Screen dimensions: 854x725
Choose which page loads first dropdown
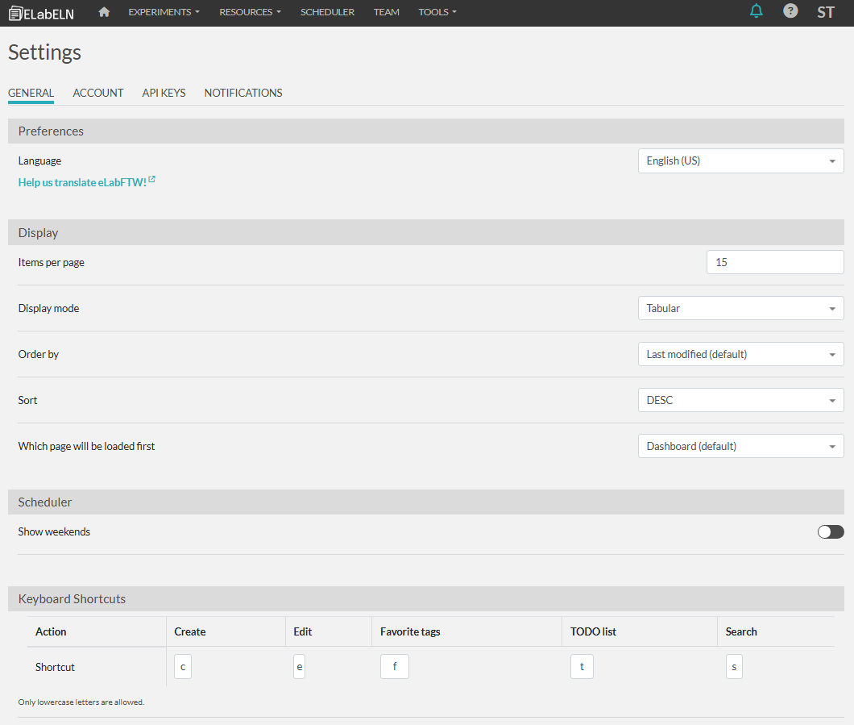pyautogui.click(x=740, y=446)
